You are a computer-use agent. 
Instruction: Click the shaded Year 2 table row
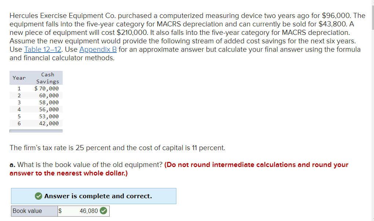click(x=36, y=95)
